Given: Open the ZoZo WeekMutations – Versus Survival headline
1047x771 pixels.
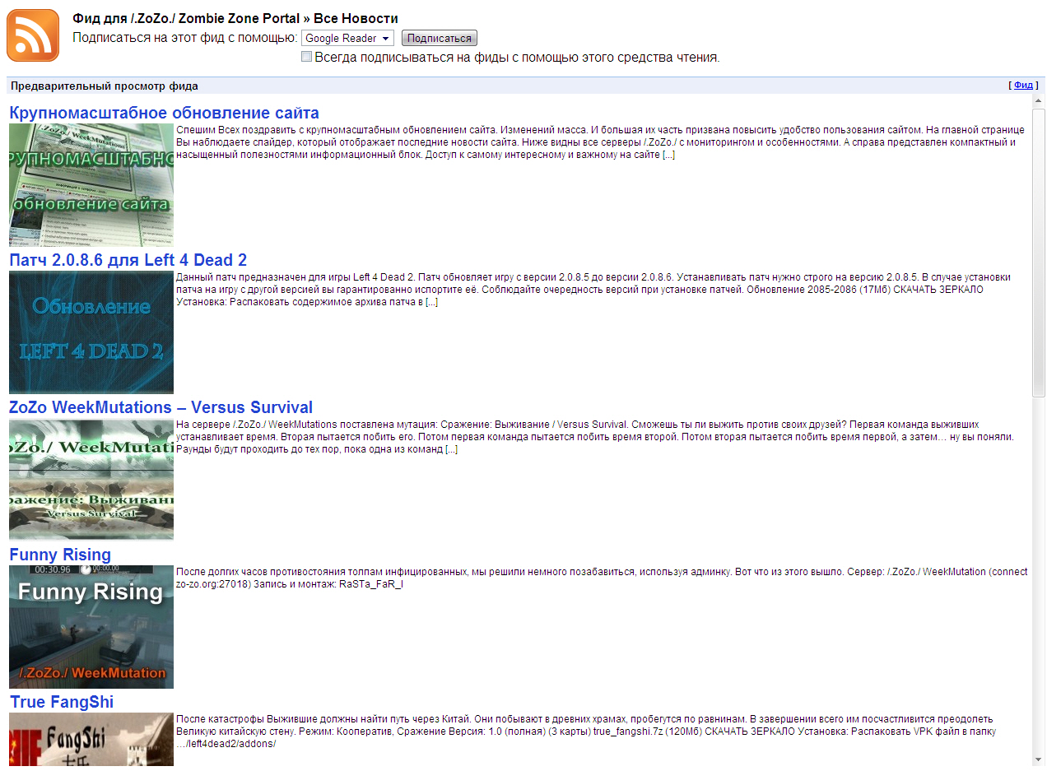Looking at the screenshot, I should (x=161, y=407).
